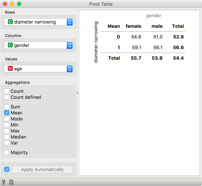The height and width of the screenshot is (186, 202).
Task: Select the female mean cell for row 0
Action: tap(136, 37)
